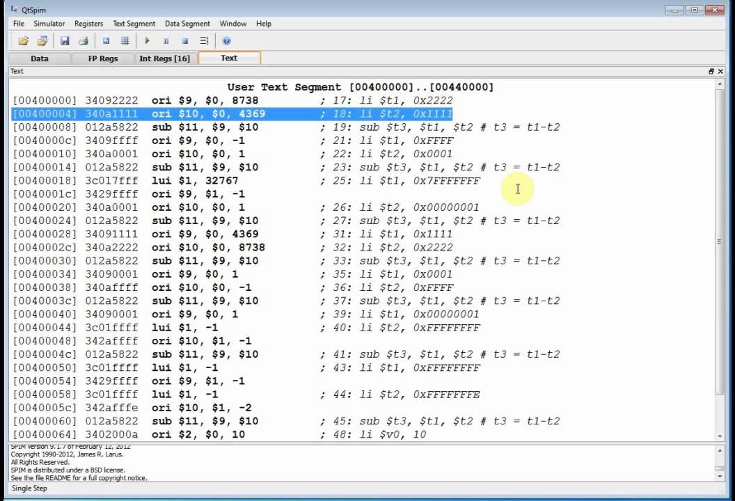Open the Registers menu
Image resolution: width=735 pixels, height=501 pixels.
88,24
